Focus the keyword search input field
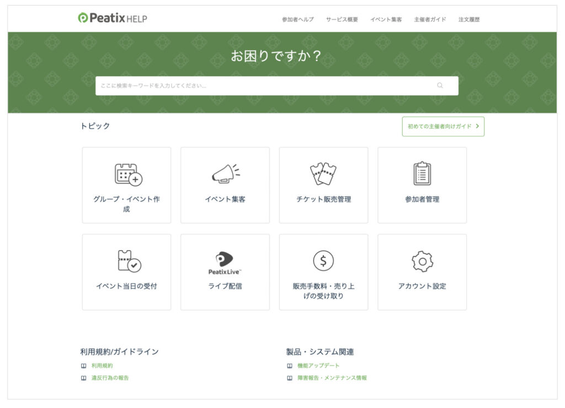Viewport: 565px width, 408px height. (x=265, y=85)
